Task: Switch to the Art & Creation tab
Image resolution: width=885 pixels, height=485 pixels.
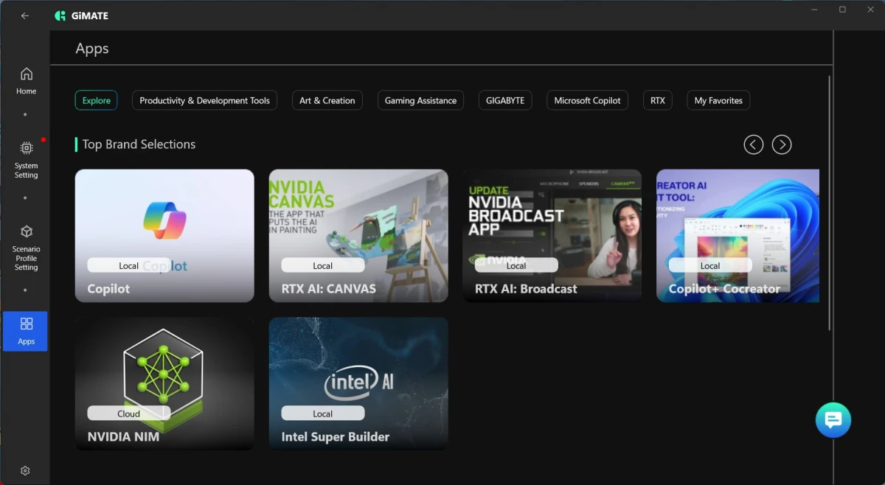Action: click(327, 100)
